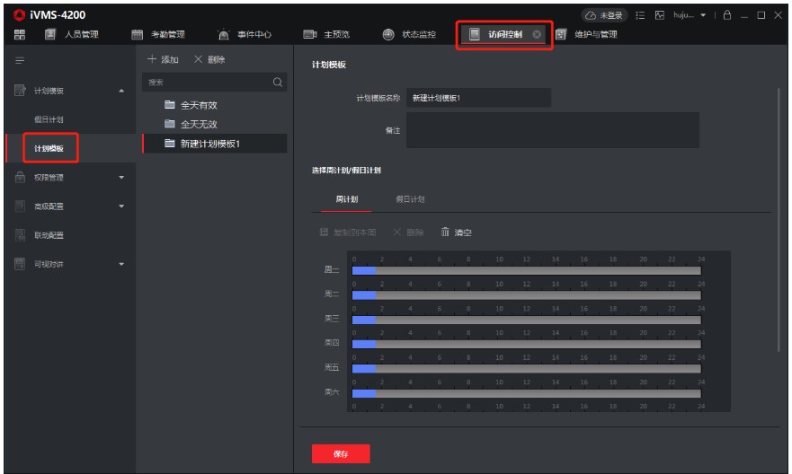
Task: Add a new template with 添加
Action: pyautogui.click(x=163, y=59)
